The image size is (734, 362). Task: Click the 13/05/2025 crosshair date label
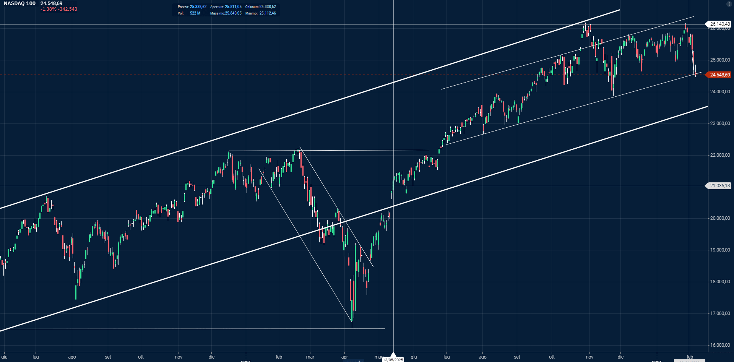(x=393, y=359)
